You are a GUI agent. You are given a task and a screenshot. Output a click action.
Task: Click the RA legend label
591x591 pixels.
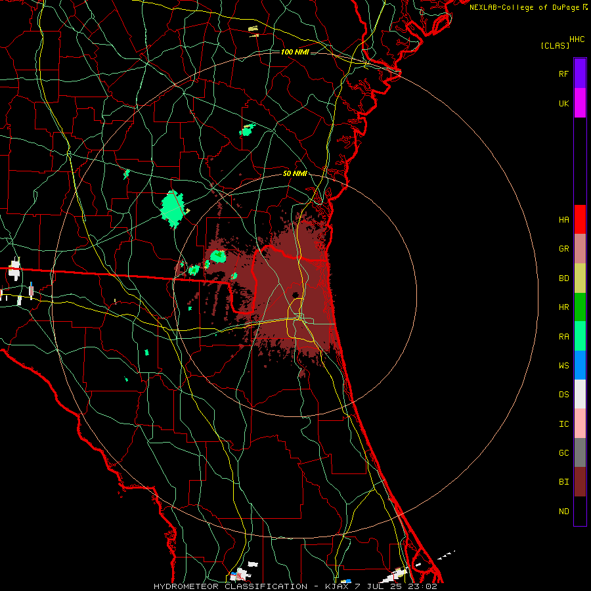tap(563, 337)
